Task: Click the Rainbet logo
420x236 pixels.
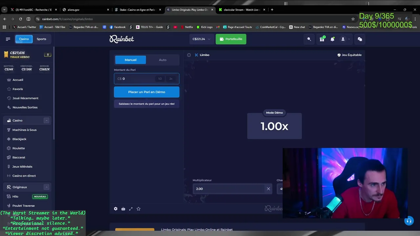Action: (122, 39)
